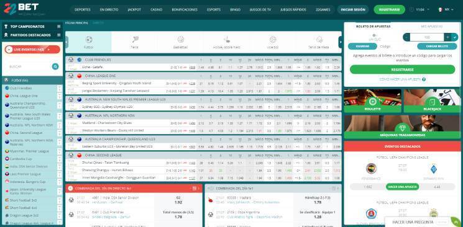Show the next sports with the carousel right arrow
Image resolution: width=463 pixels, height=227 pixels.
pos(340,42)
